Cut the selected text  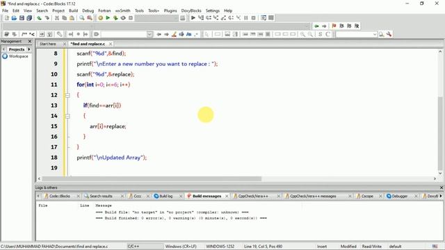pos(57,18)
